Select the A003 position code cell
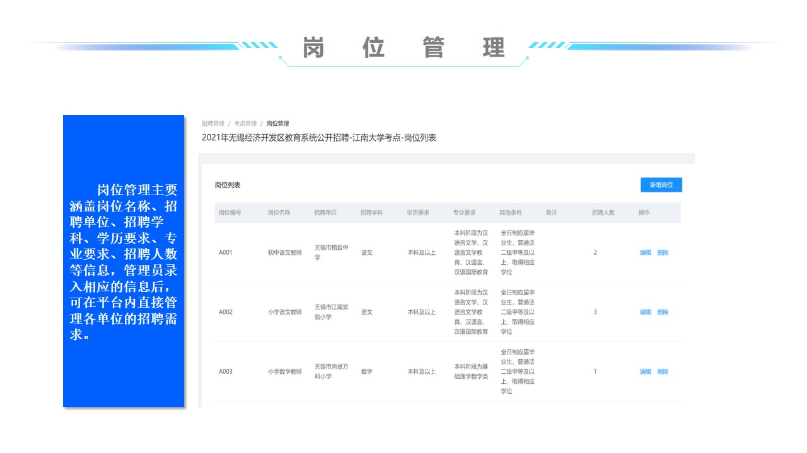Screen dimensions: 807x453 [226, 372]
